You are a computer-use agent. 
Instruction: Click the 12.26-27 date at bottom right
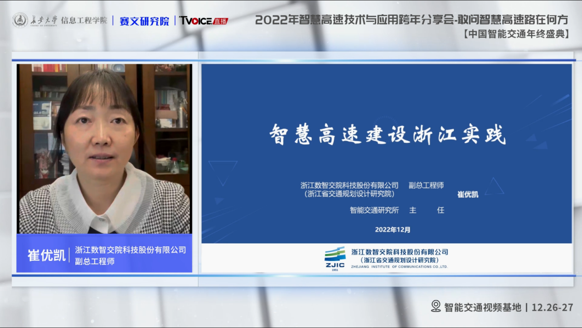552,307
